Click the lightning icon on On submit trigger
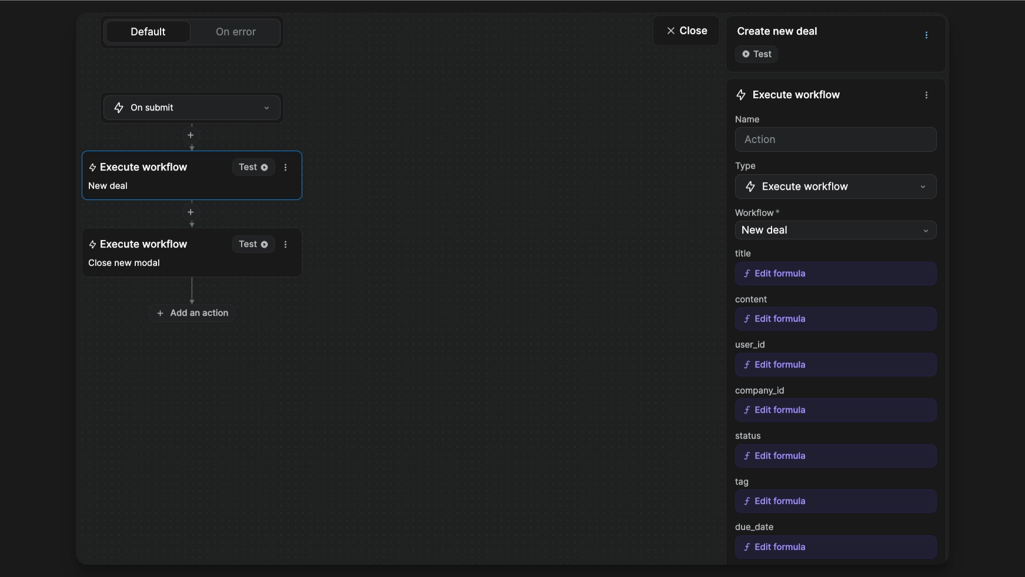Screen dimensions: 1025x577 119,108
